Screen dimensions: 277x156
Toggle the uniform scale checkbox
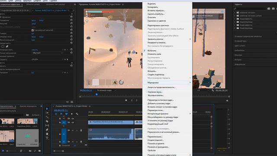pos(32,30)
